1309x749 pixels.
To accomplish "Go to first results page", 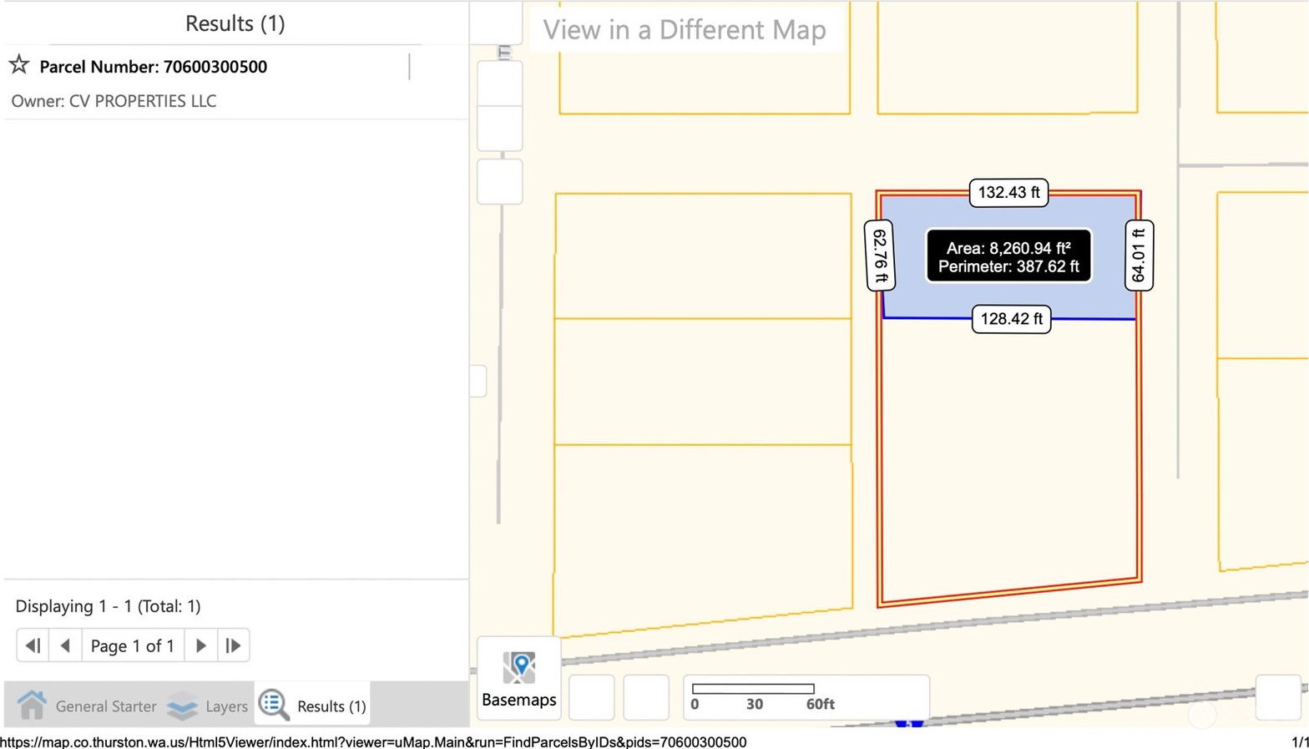I will coord(33,645).
